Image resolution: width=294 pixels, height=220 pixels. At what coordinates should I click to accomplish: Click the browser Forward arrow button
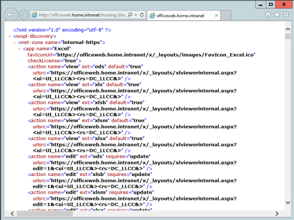click(x=23, y=14)
